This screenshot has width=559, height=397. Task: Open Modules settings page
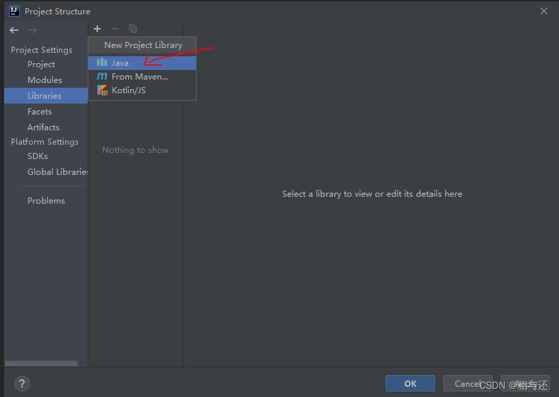(x=46, y=80)
